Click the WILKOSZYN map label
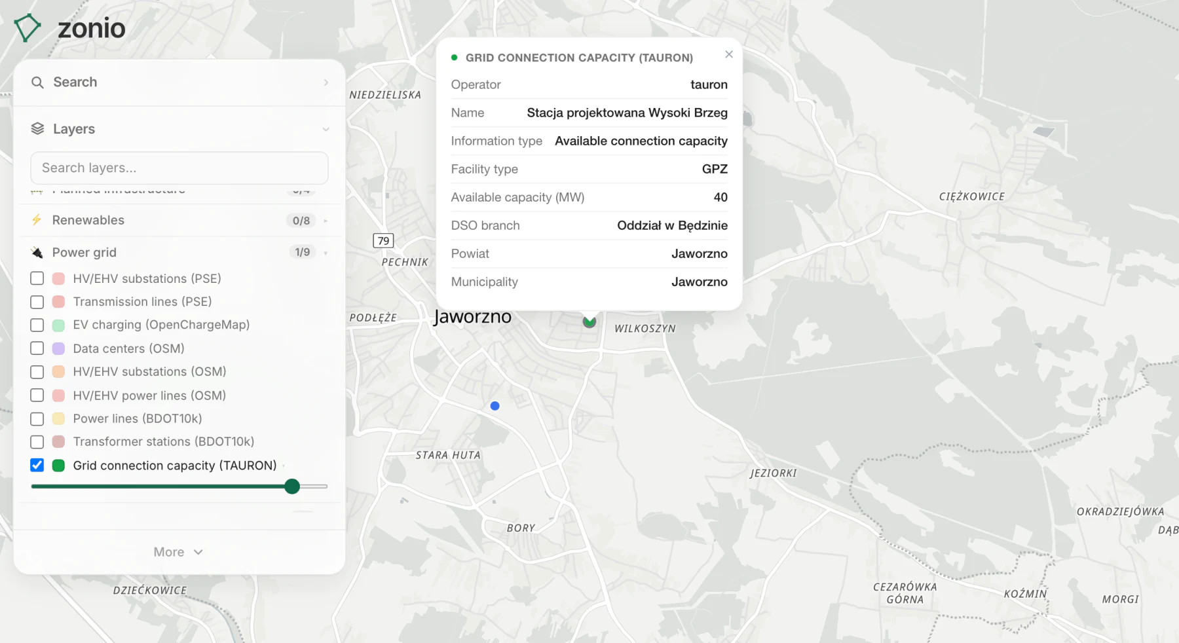The image size is (1179, 643). pos(645,329)
